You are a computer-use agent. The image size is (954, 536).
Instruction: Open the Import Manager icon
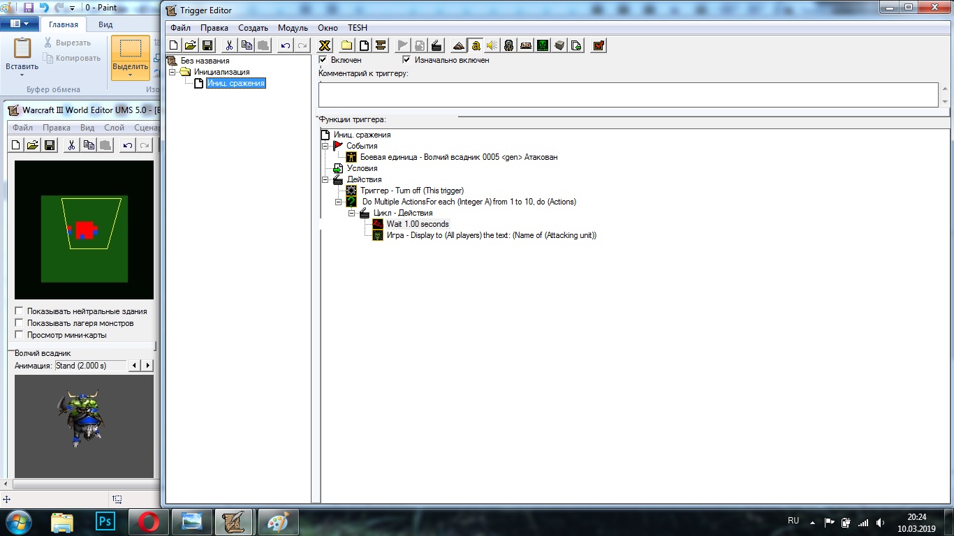[576, 45]
